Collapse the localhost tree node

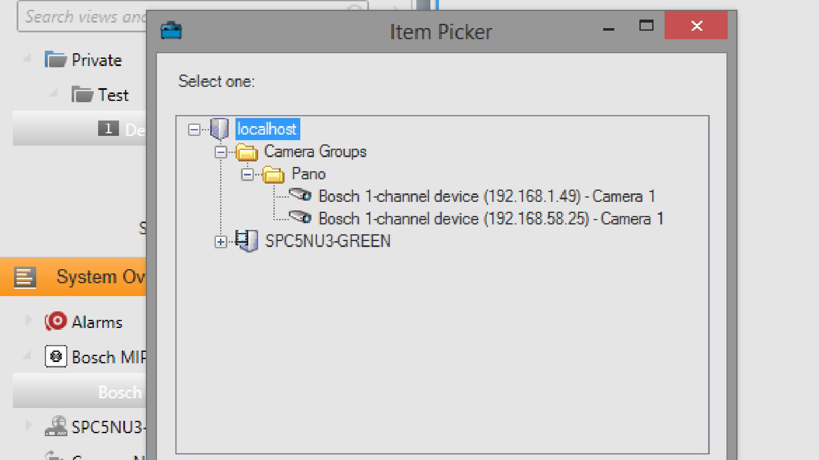point(194,130)
